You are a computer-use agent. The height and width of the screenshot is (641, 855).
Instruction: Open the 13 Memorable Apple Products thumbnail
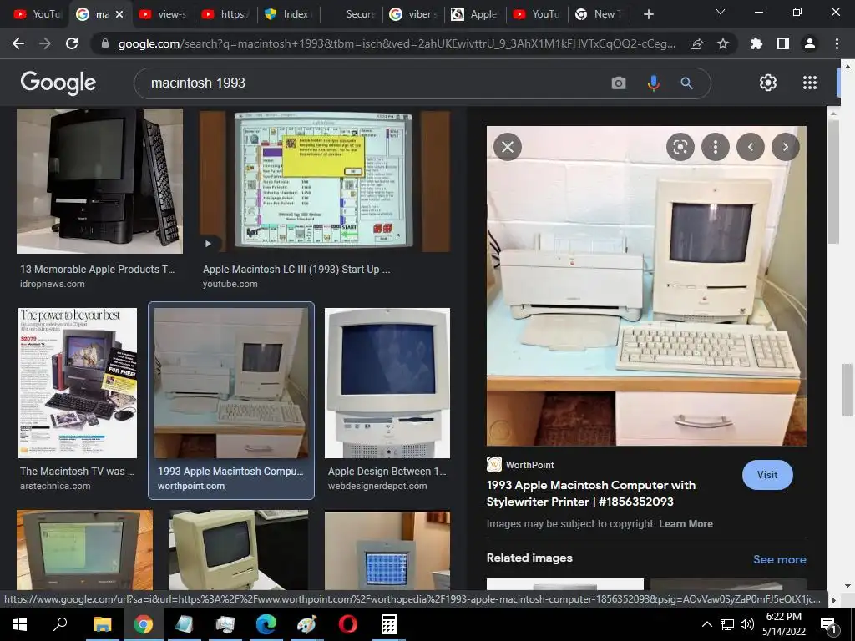[100, 181]
